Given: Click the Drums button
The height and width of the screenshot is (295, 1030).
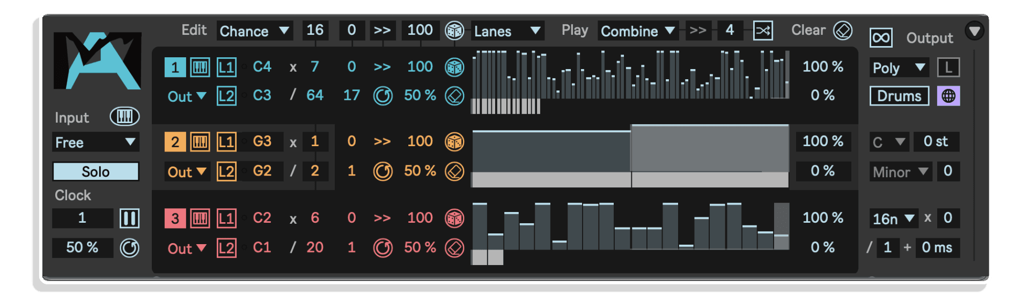Looking at the screenshot, I should pyautogui.click(x=899, y=96).
